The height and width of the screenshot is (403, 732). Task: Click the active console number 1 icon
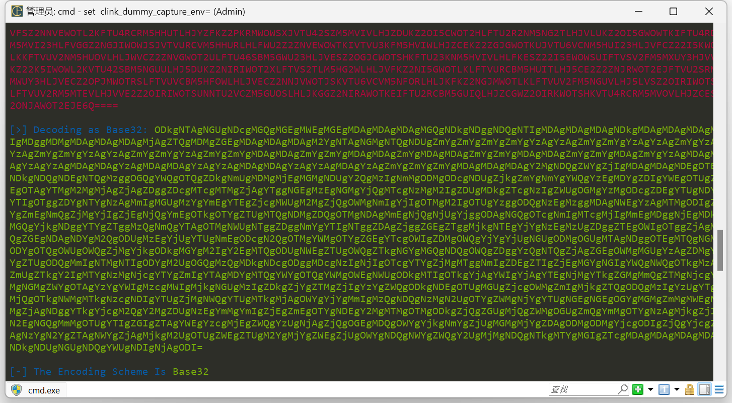pyautogui.click(x=664, y=389)
